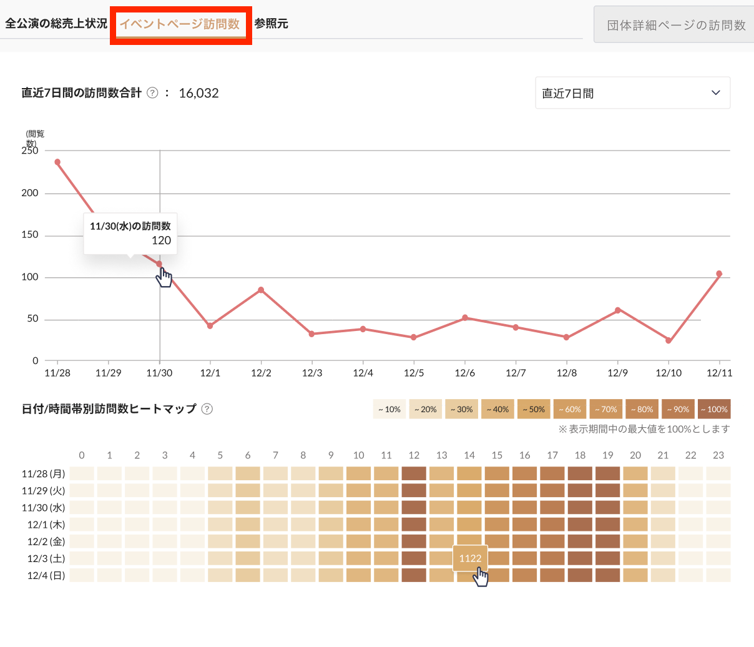Click the 11/28 data point on line chart

(57, 162)
